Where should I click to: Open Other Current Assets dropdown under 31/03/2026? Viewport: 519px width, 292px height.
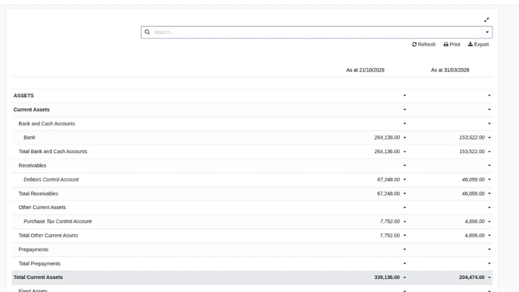click(x=489, y=208)
